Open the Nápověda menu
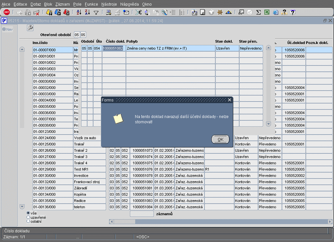Screen dimensions: 334x242 [x=129, y=4]
